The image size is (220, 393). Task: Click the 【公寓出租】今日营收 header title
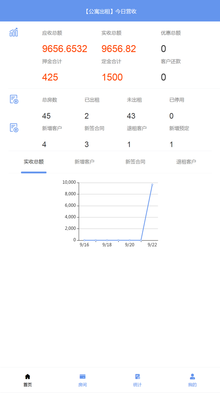click(x=110, y=11)
